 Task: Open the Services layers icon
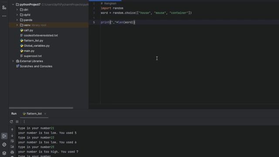(x=4, y=153)
